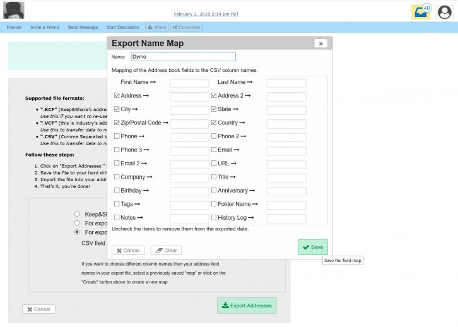Screen dimensions: 458x327
Task: Select the Keep&Share radio button
Action: pyautogui.click(x=77, y=214)
